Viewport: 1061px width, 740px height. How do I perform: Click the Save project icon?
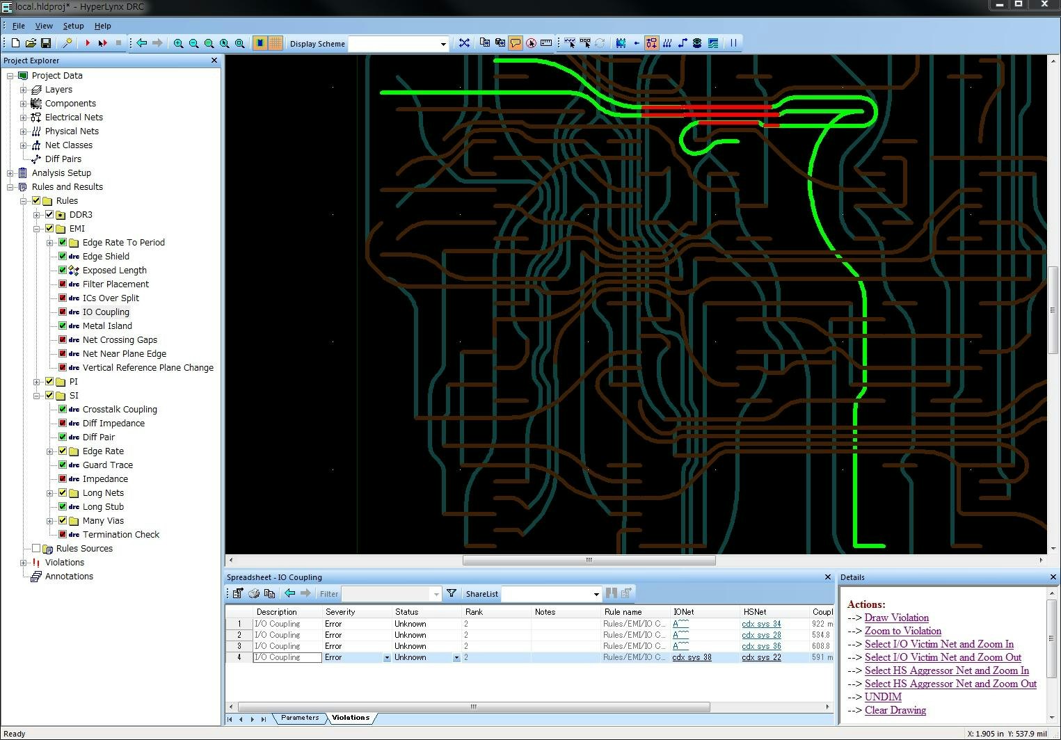click(x=46, y=43)
